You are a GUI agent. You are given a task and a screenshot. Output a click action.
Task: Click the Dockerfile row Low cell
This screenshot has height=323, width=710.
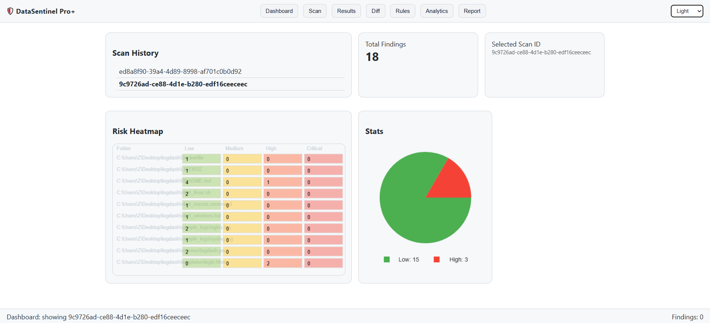click(x=202, y=159)
